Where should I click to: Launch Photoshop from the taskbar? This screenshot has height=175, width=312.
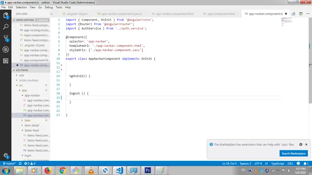pyautogui.click(x=147, y=170)
